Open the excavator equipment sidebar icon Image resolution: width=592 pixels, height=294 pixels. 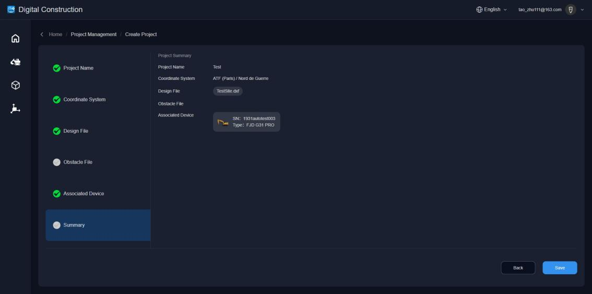point(15,62)
